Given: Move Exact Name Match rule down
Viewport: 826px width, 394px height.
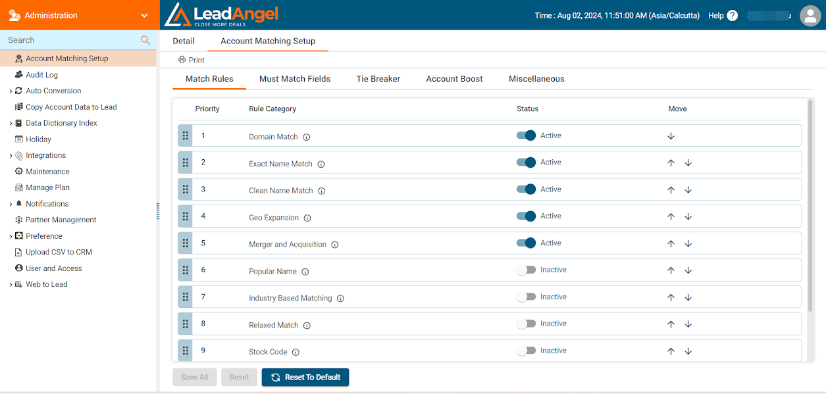Looking at the screenshot, I should (x=688, y=163).
